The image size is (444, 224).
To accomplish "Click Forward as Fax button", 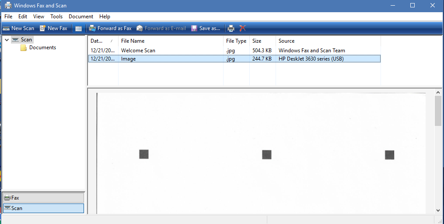I will tap(110, 28).
